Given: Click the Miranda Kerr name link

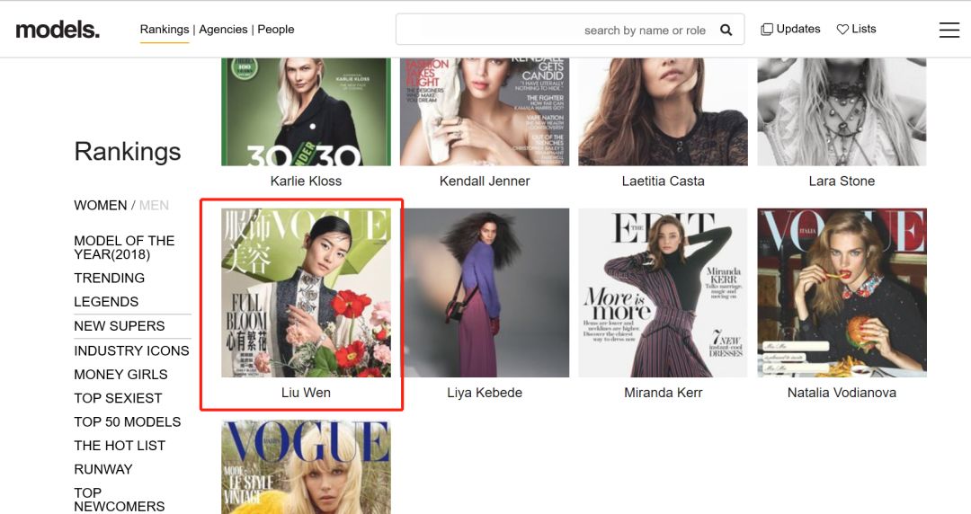Looking at the screenshot, I should click(664, 393).
